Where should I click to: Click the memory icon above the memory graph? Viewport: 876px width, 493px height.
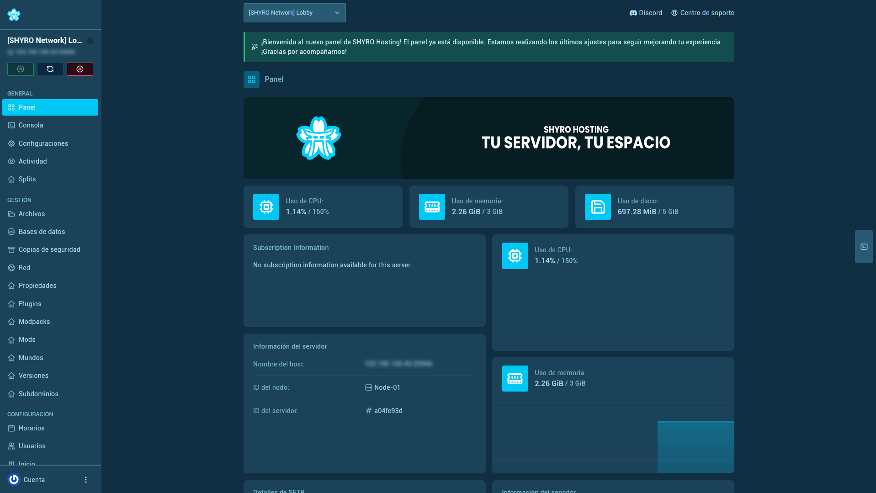(515, 378)
